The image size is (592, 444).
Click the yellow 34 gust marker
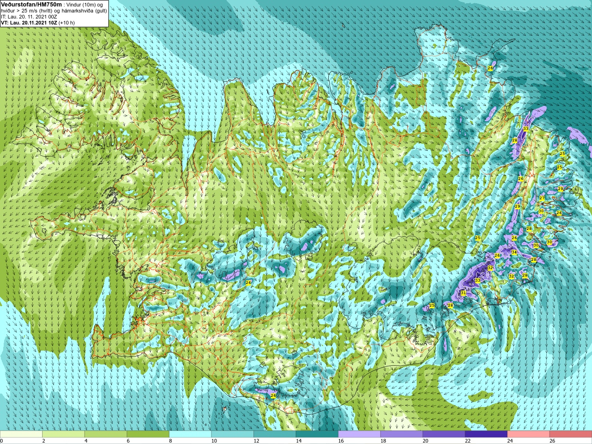tap(514, 252)
